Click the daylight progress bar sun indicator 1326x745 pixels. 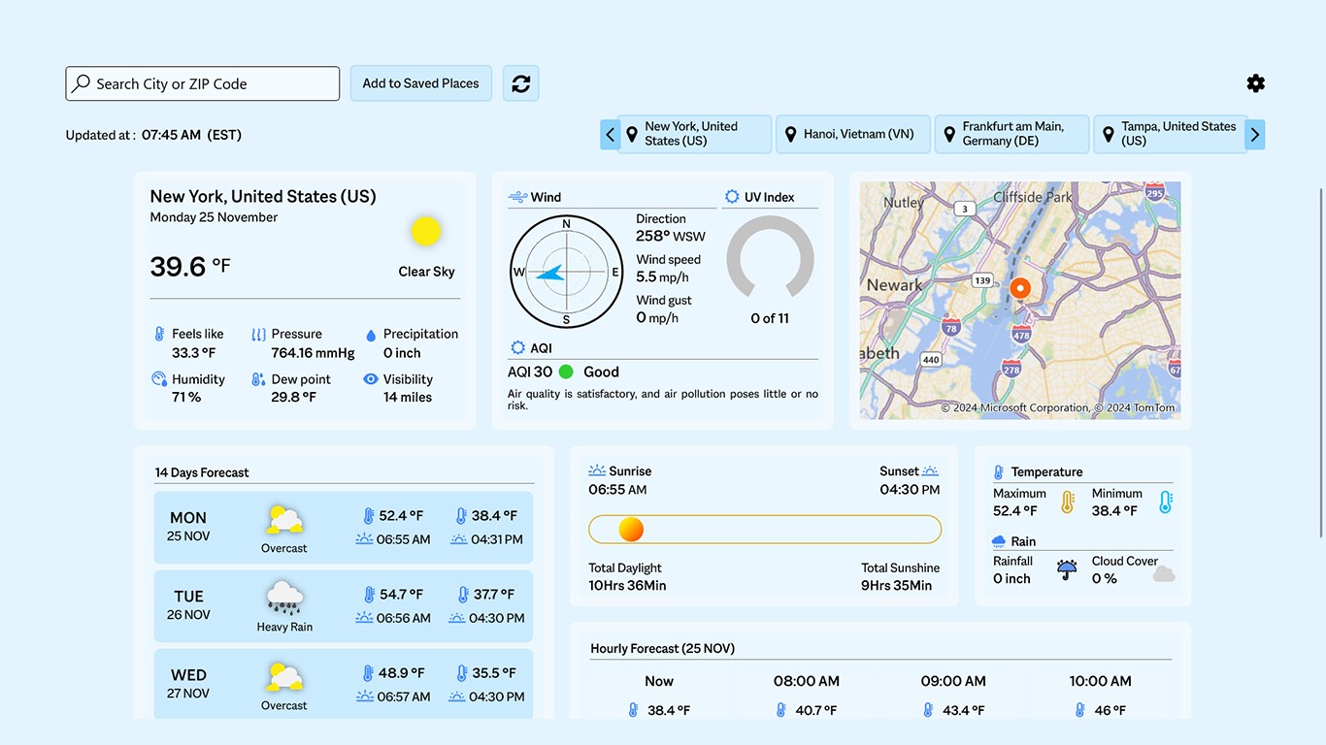[x=631, y=530]
